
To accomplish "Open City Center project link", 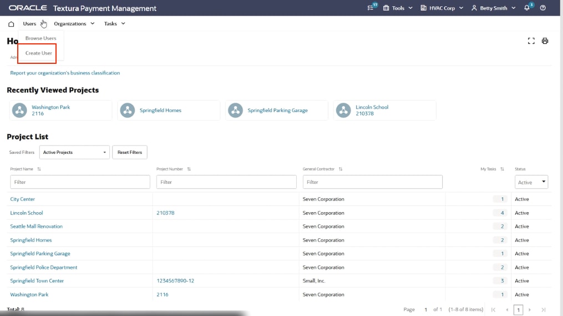I will click(23, 199).
